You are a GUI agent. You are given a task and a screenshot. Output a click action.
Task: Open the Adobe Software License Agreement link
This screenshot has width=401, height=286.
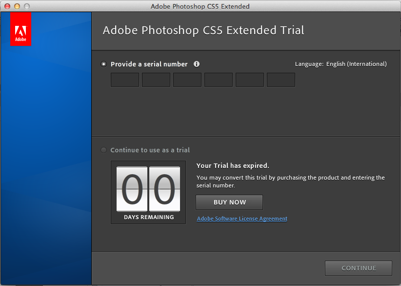tap(242, 219)
